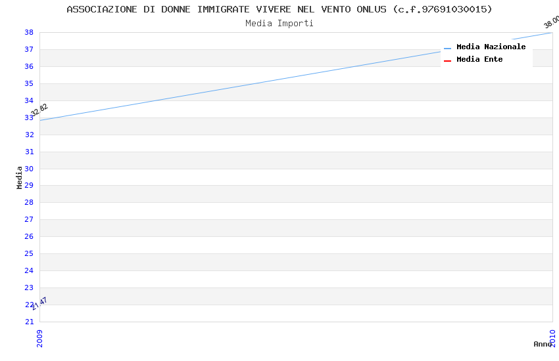Click the y-axis value 30
This screenshot has height=361, width=559.
pos(29,169)
